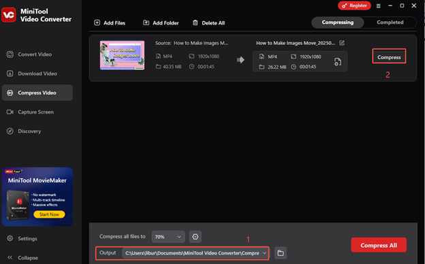Edit the output file name icon
Image resolution: width=425 pixels, height=264 pixels.
click(x=342, y=43)
